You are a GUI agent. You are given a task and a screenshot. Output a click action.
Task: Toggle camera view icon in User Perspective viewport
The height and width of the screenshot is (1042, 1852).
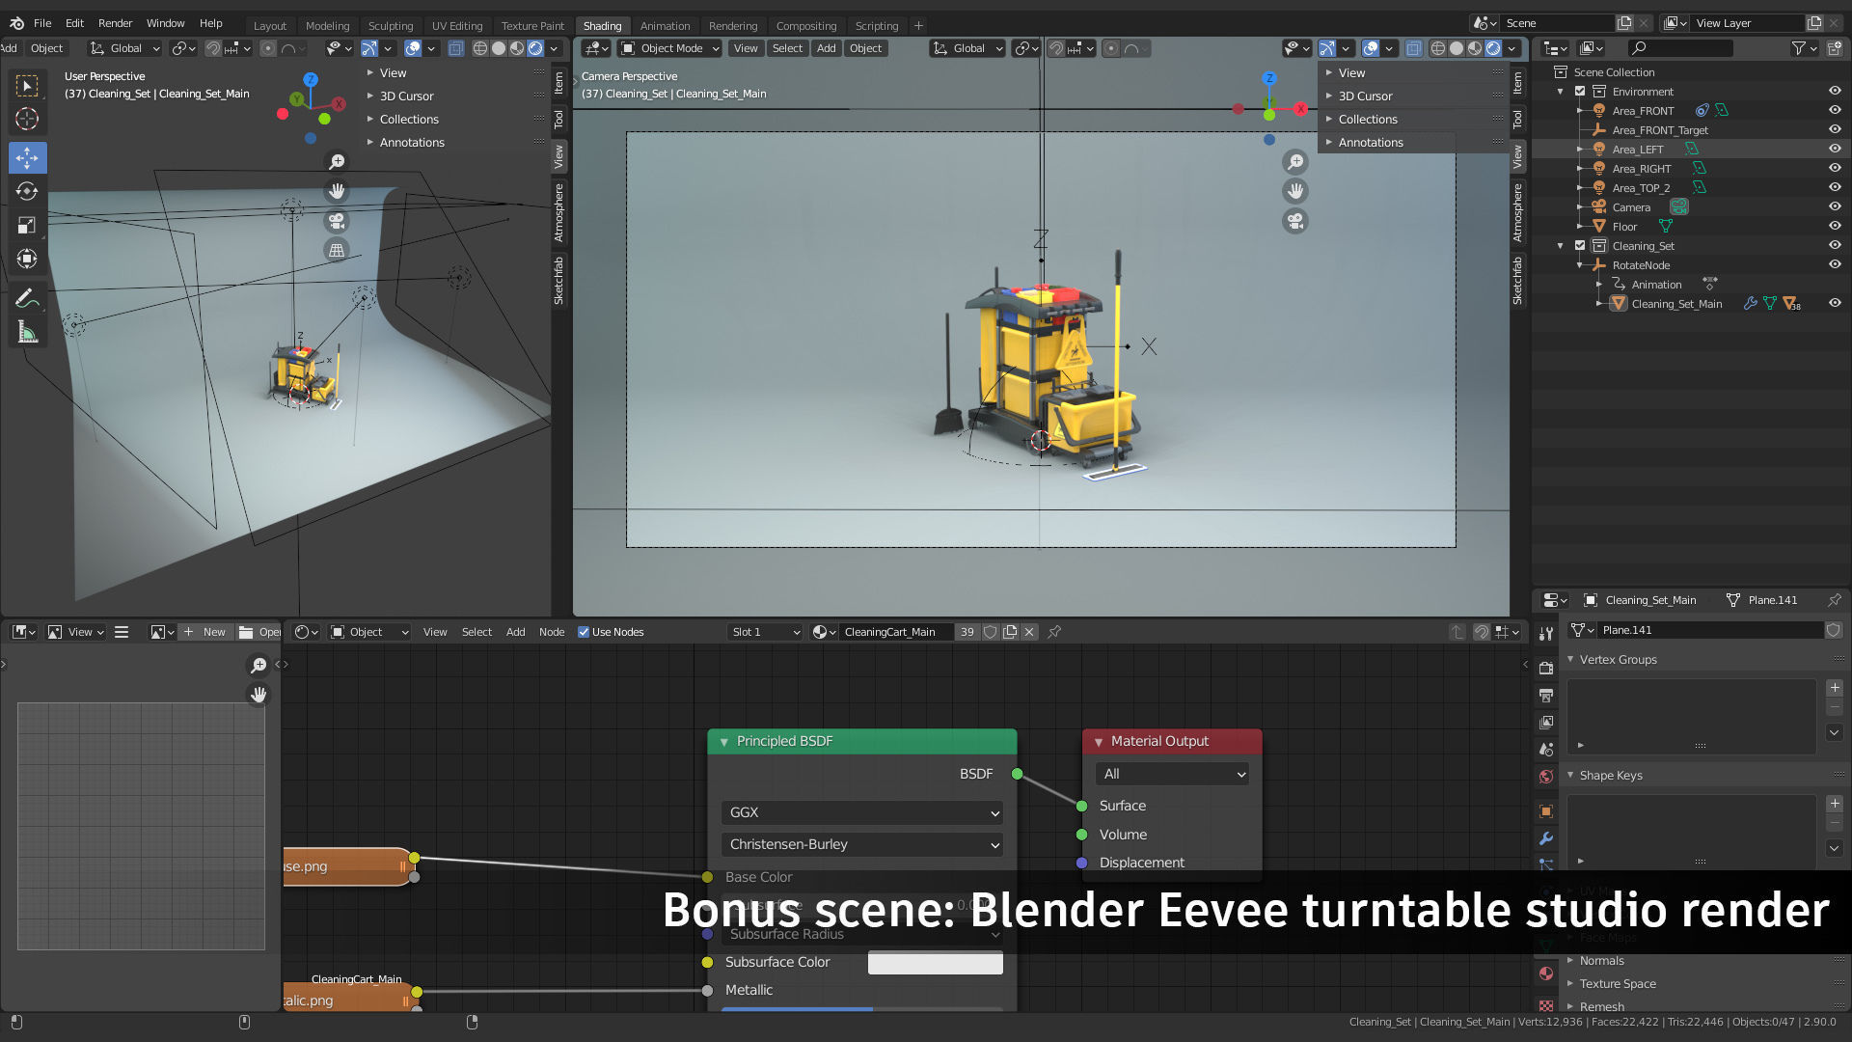tap(337, 221)
